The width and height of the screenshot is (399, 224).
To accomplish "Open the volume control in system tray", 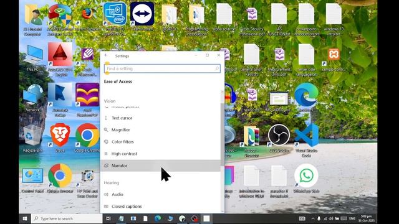I will tap(331, 218).
